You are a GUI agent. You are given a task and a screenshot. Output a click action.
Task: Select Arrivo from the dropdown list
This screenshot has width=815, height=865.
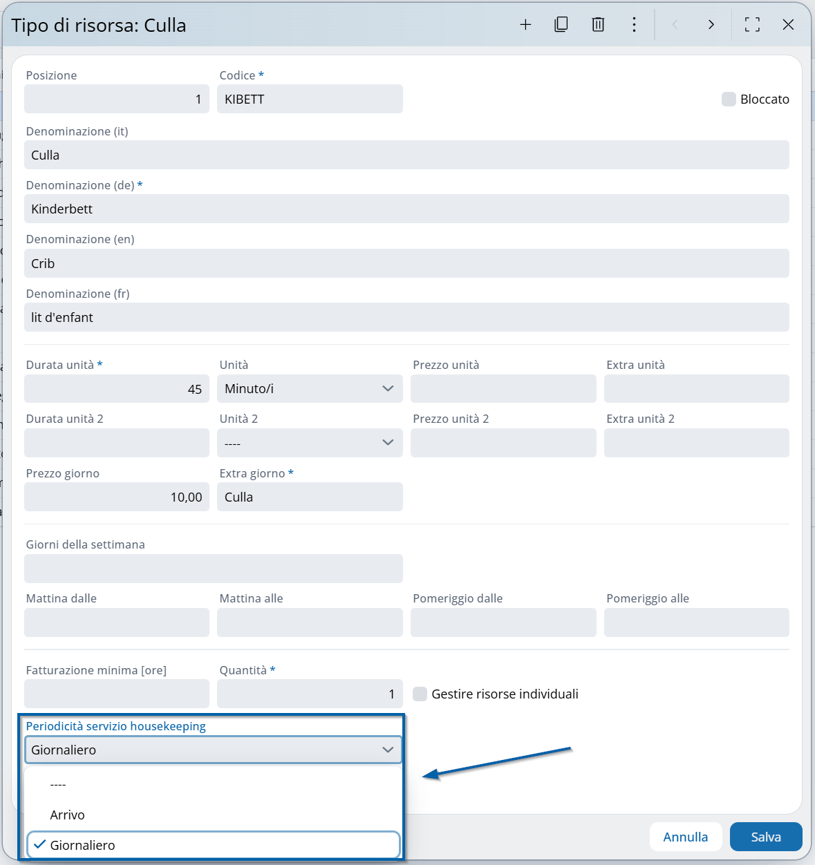68,815
